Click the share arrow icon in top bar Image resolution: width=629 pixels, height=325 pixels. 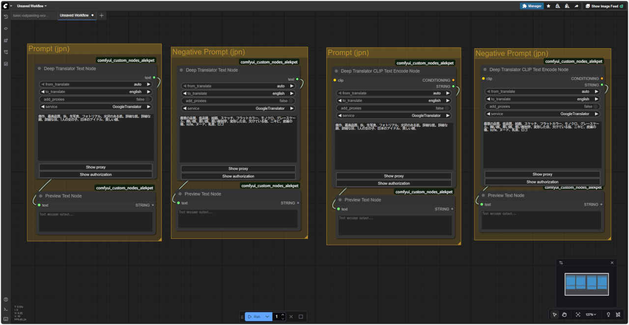576,6
